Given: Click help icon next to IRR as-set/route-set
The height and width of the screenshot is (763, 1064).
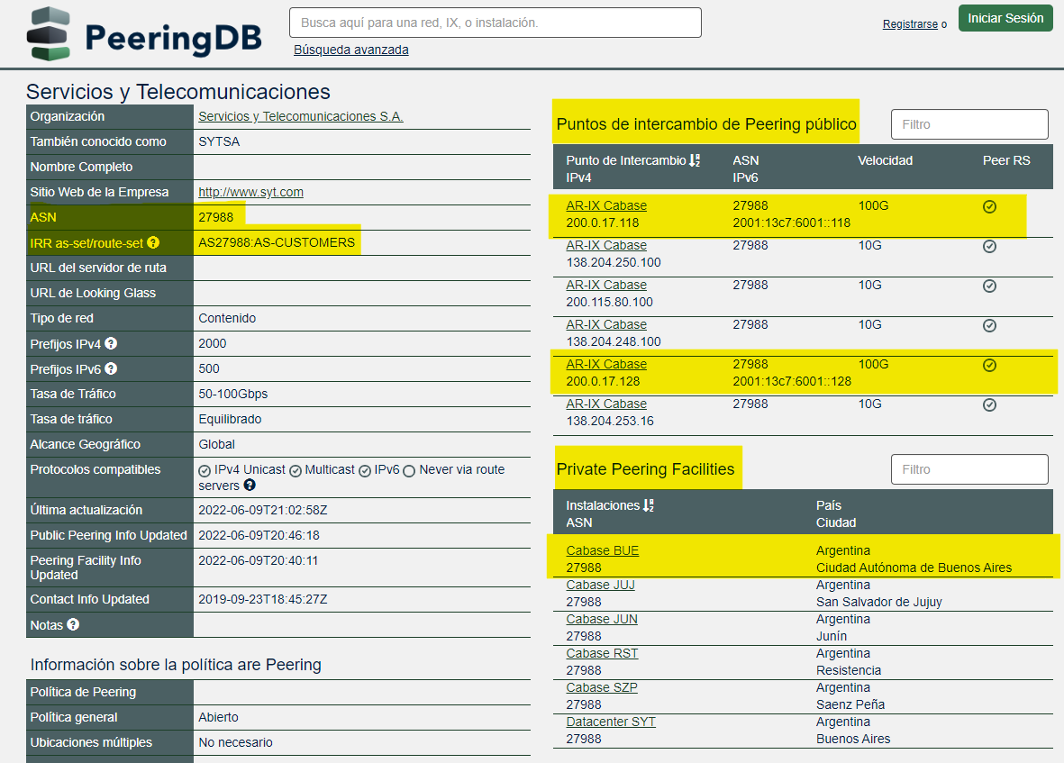Looking at the screenshot, I should (153, 242).
